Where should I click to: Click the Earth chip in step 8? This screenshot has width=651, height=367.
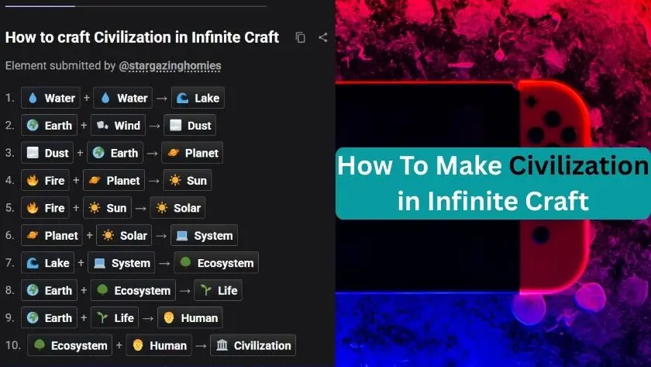(x=50, y=290)
